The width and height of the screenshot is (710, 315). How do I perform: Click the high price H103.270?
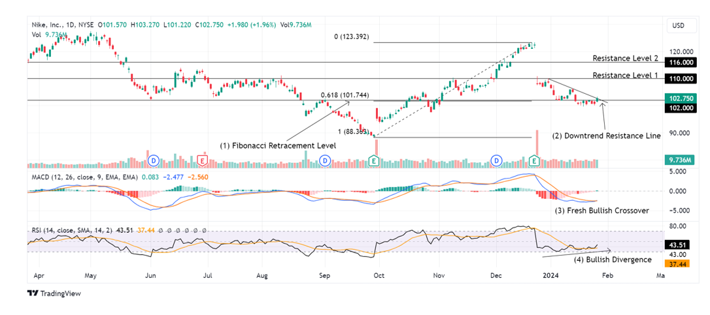coord(145,25)
